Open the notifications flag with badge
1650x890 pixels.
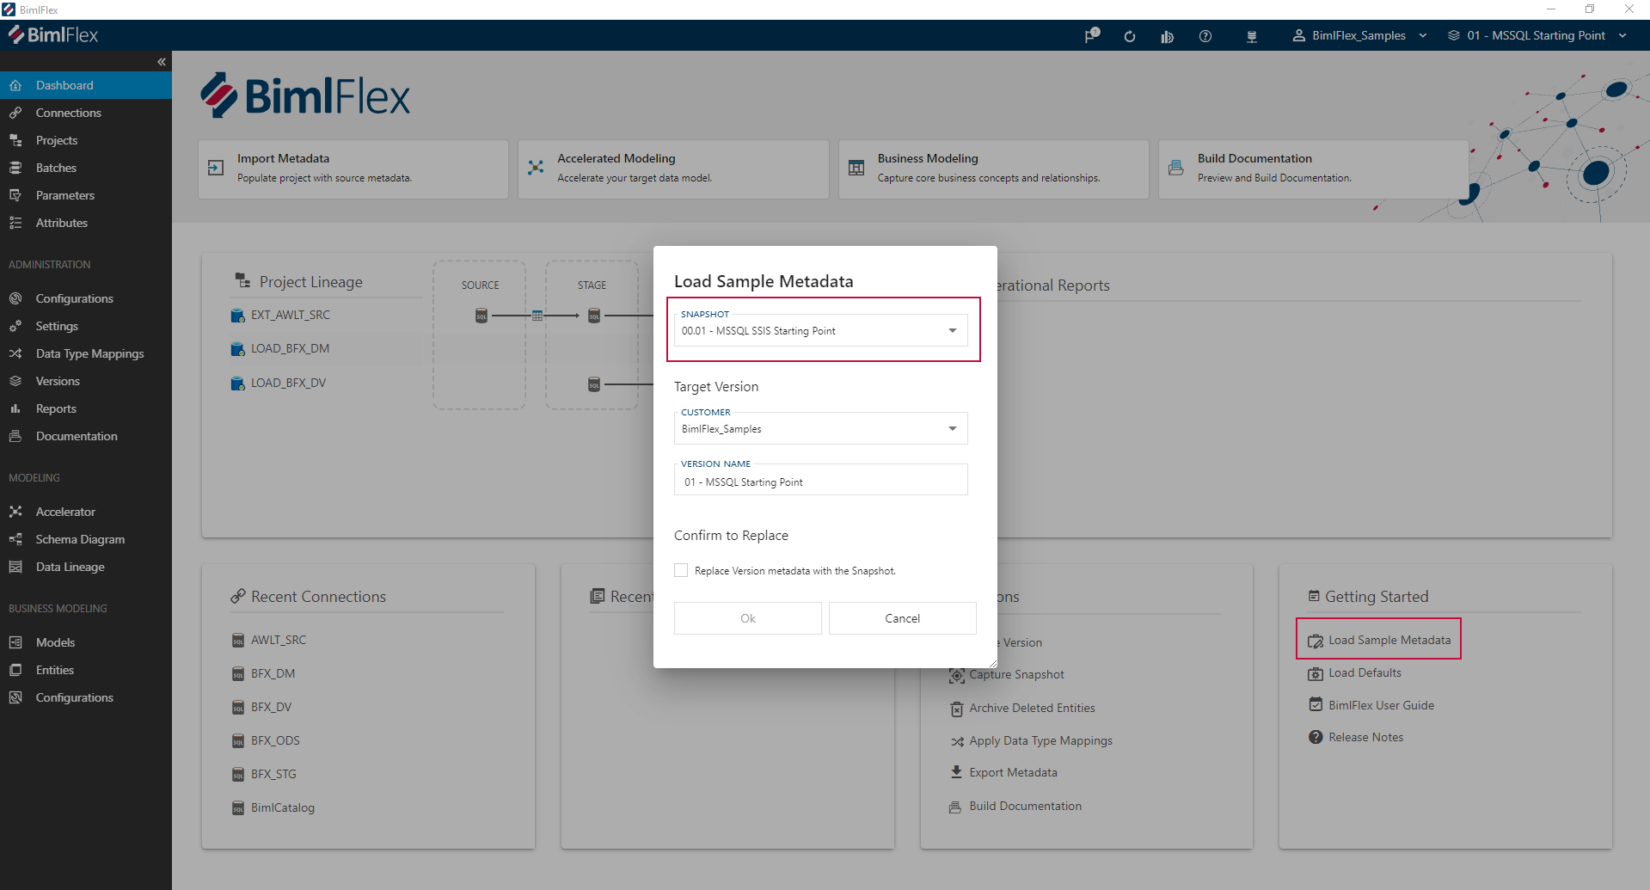coord(1090,36)
